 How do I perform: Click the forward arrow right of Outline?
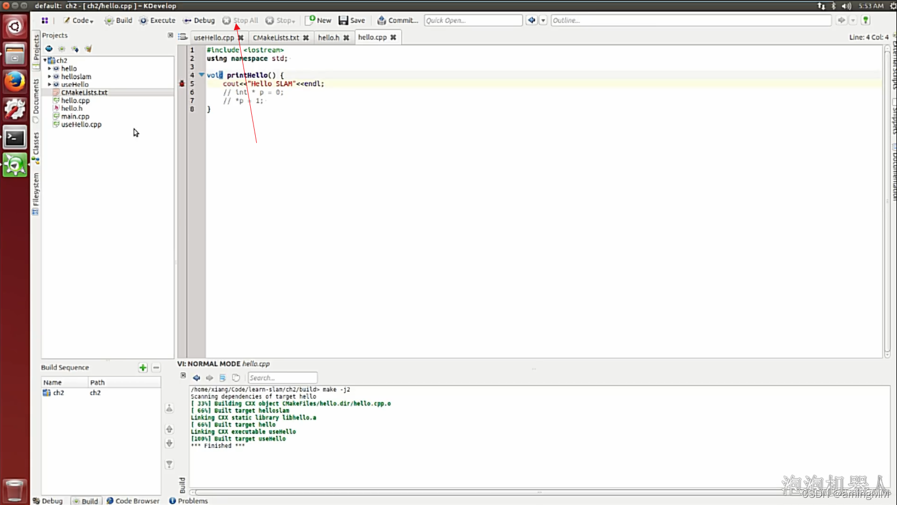coord(841,20)
